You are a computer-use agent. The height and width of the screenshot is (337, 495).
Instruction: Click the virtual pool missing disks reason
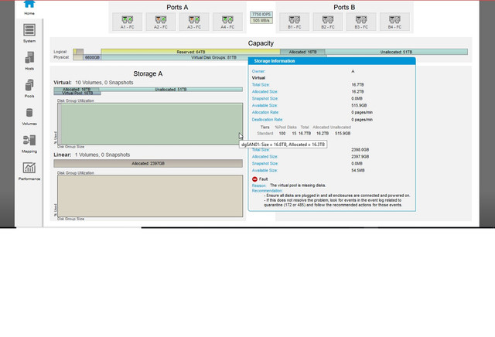click(298, 186)
